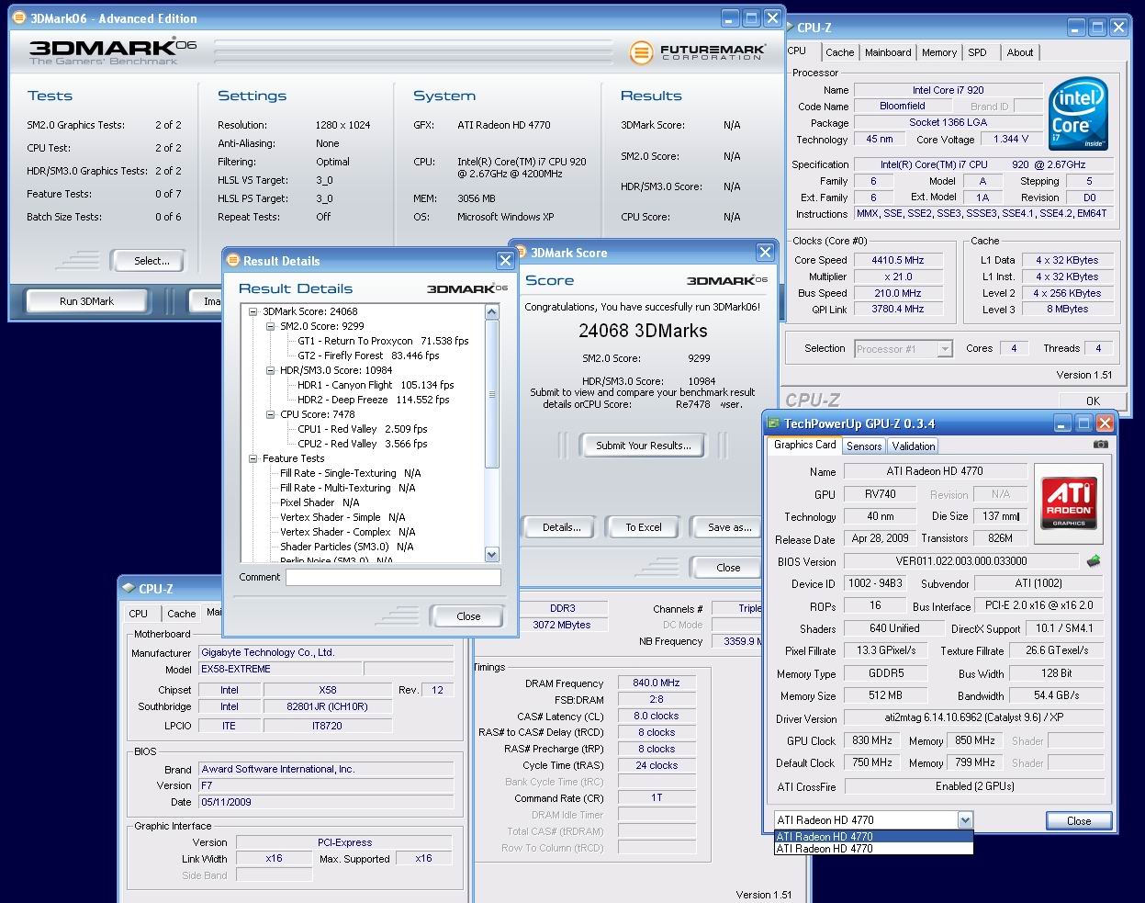
Task: Collapse the SM2.0 Score tree node
Action: point(271,326)
